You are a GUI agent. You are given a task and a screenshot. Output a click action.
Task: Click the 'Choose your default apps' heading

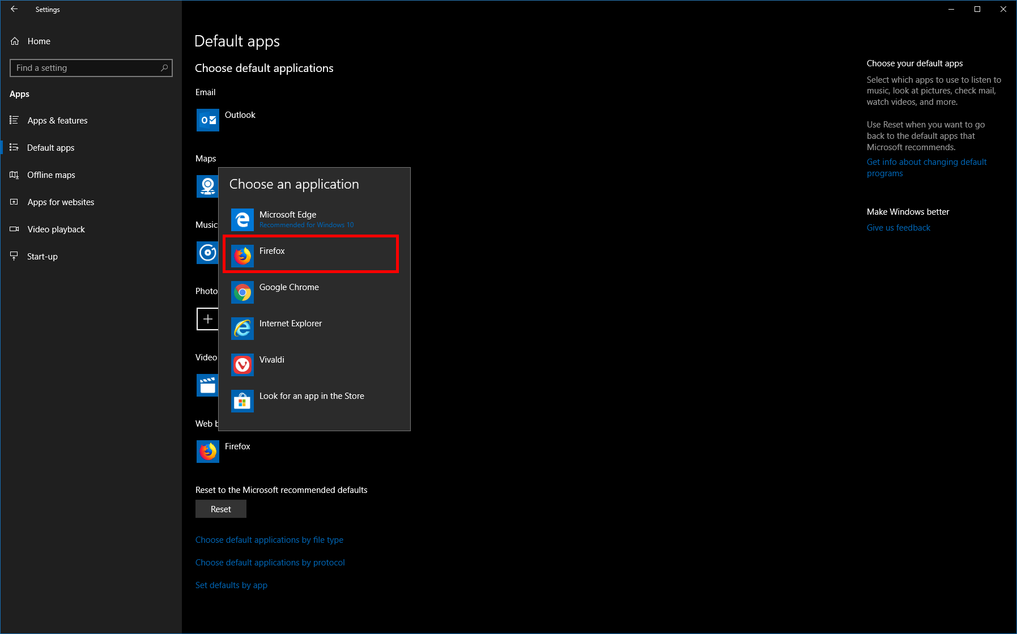[x=914, y=63]
